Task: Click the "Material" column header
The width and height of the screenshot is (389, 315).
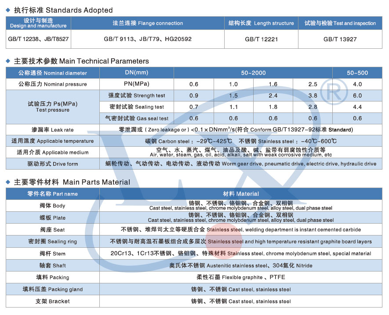Action: [x=241, y=194]
